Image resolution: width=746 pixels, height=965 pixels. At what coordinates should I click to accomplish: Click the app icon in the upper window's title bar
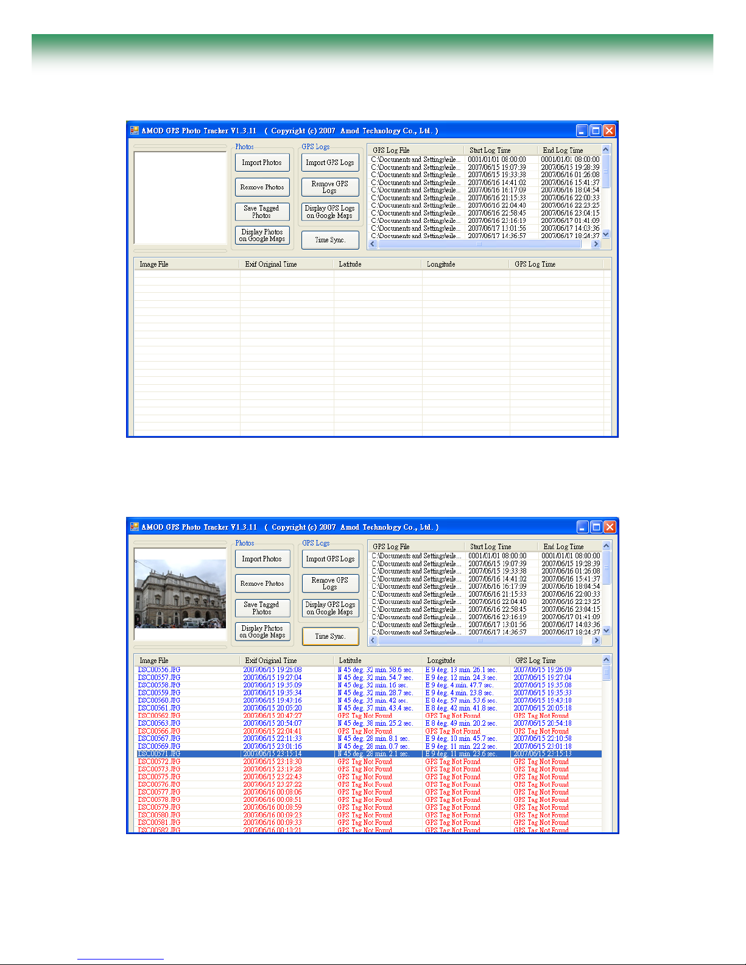coord(135,130)
